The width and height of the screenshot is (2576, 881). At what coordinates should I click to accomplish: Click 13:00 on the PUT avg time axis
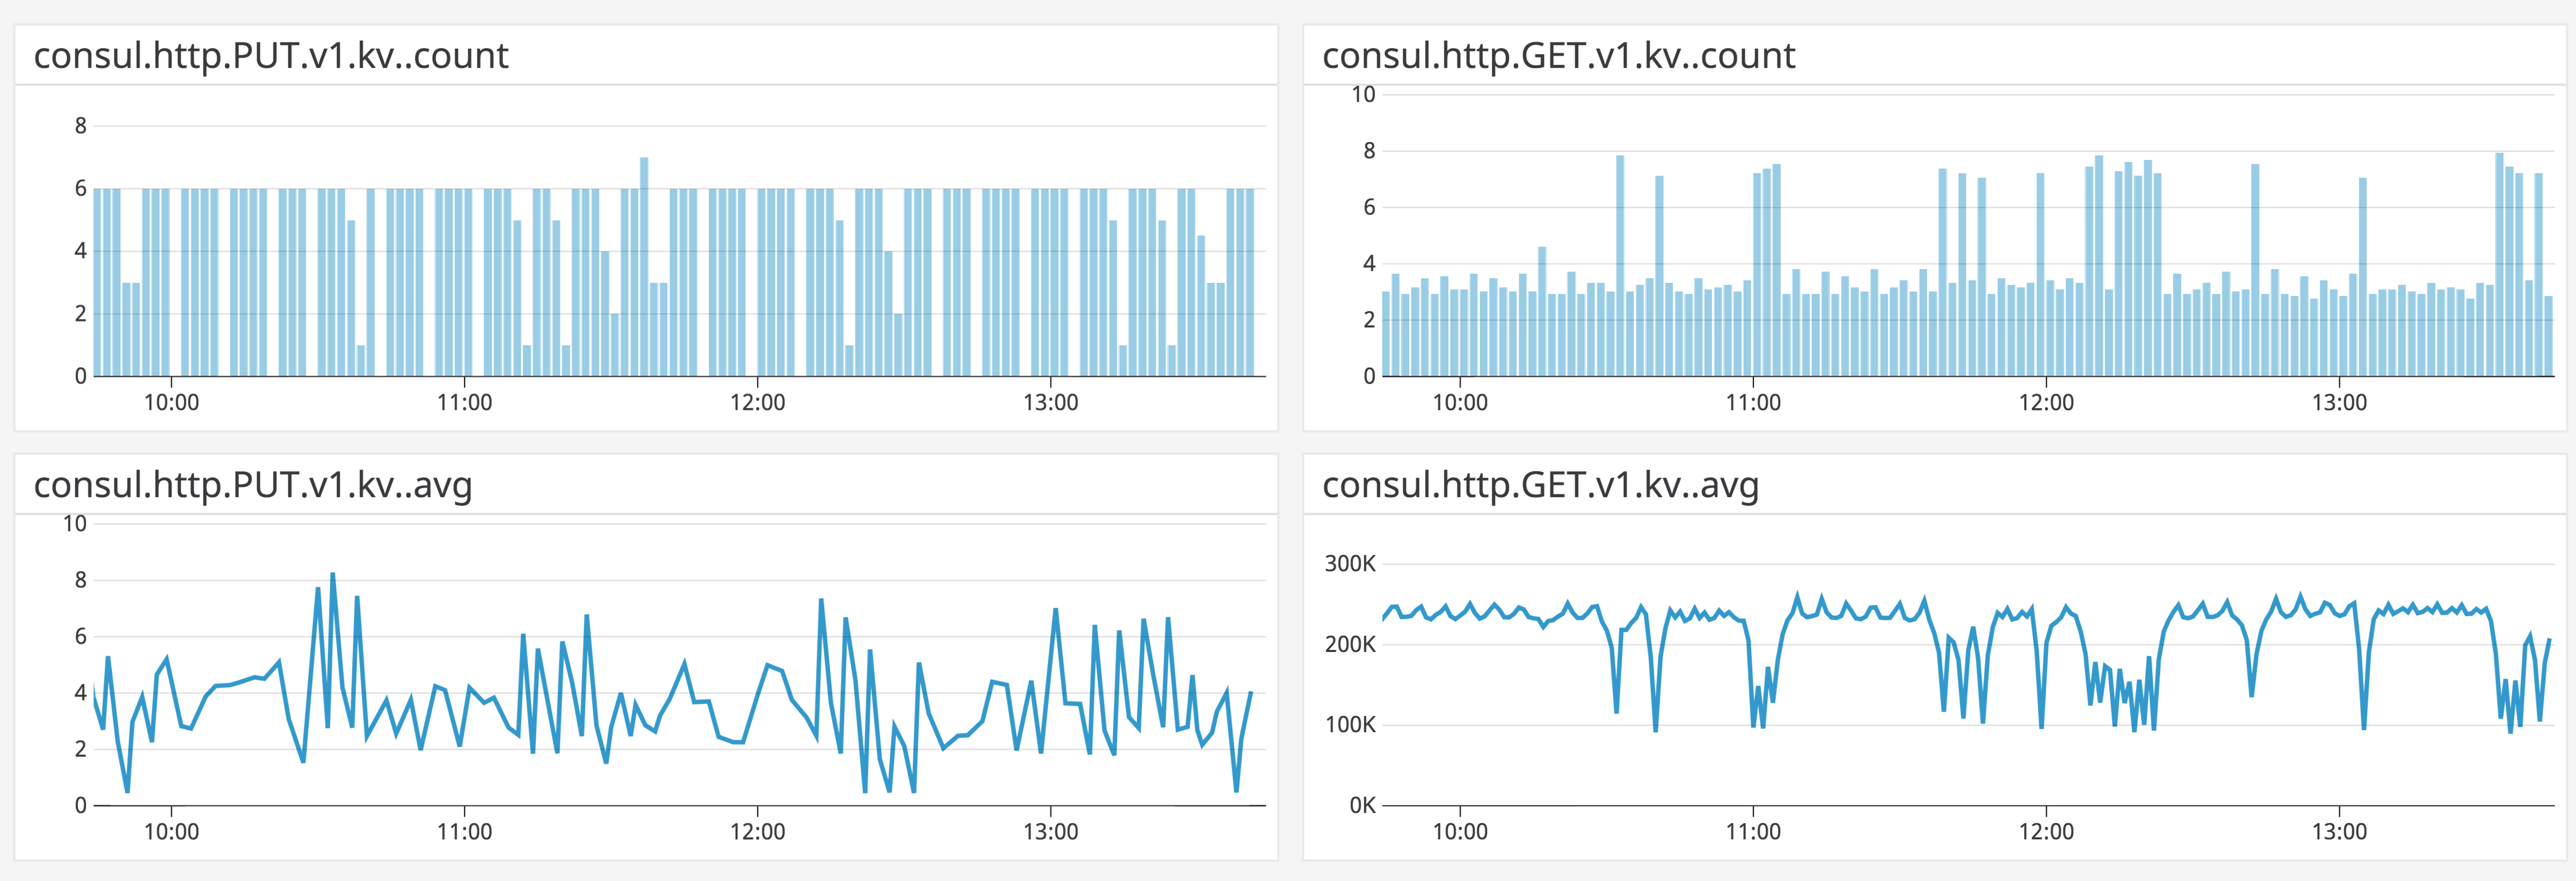point(1050,832)
